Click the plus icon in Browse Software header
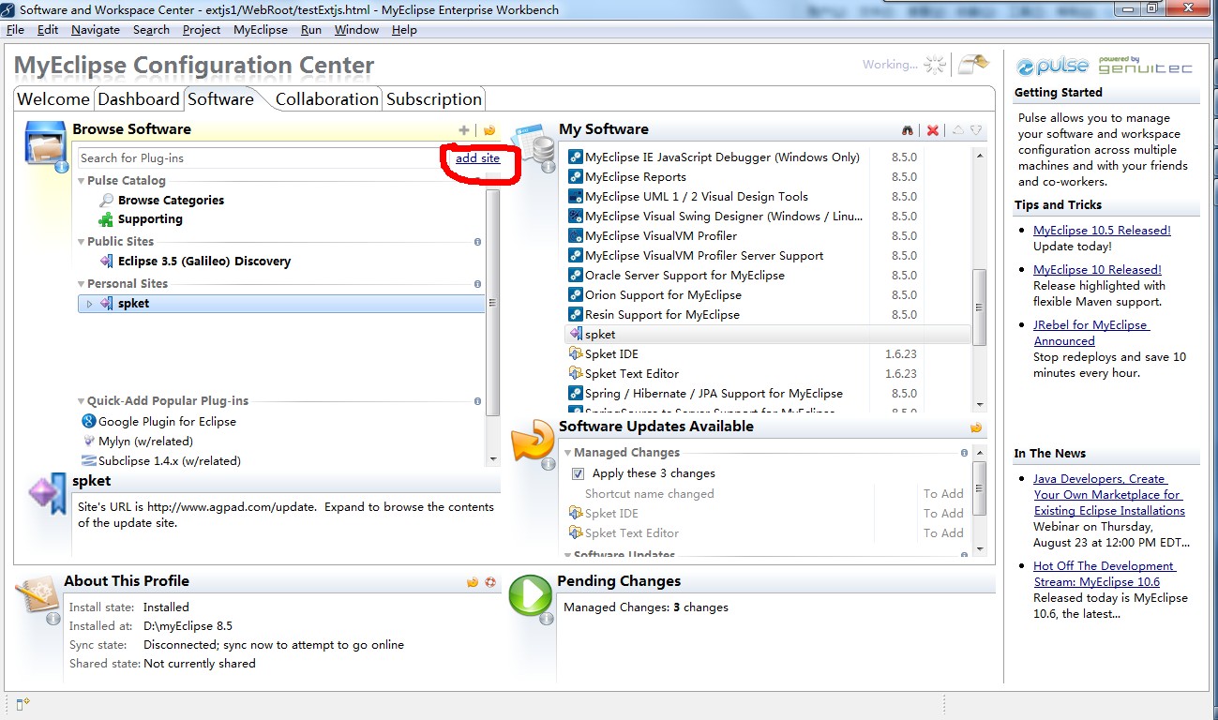Image resolution: width=1218 pixels, height=720 pixels. 463,130
